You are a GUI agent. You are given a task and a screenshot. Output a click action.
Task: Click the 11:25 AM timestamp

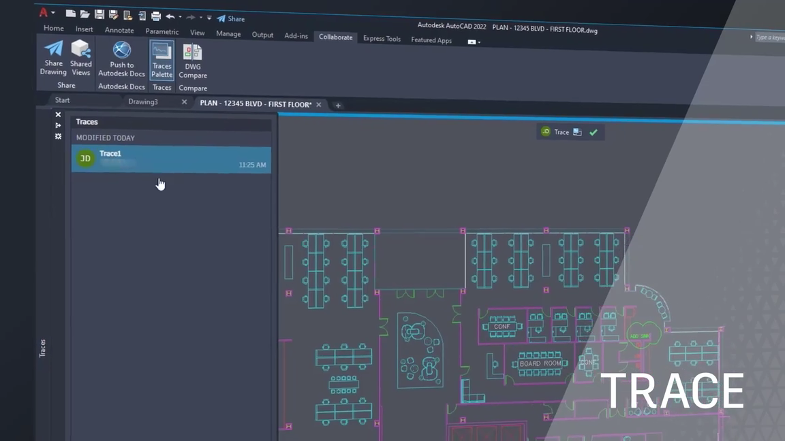[x=252, y=165]
